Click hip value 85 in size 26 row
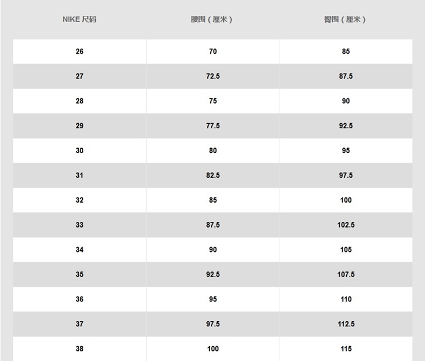This screenshot has width=425, height=361. (x=346, y=52)
